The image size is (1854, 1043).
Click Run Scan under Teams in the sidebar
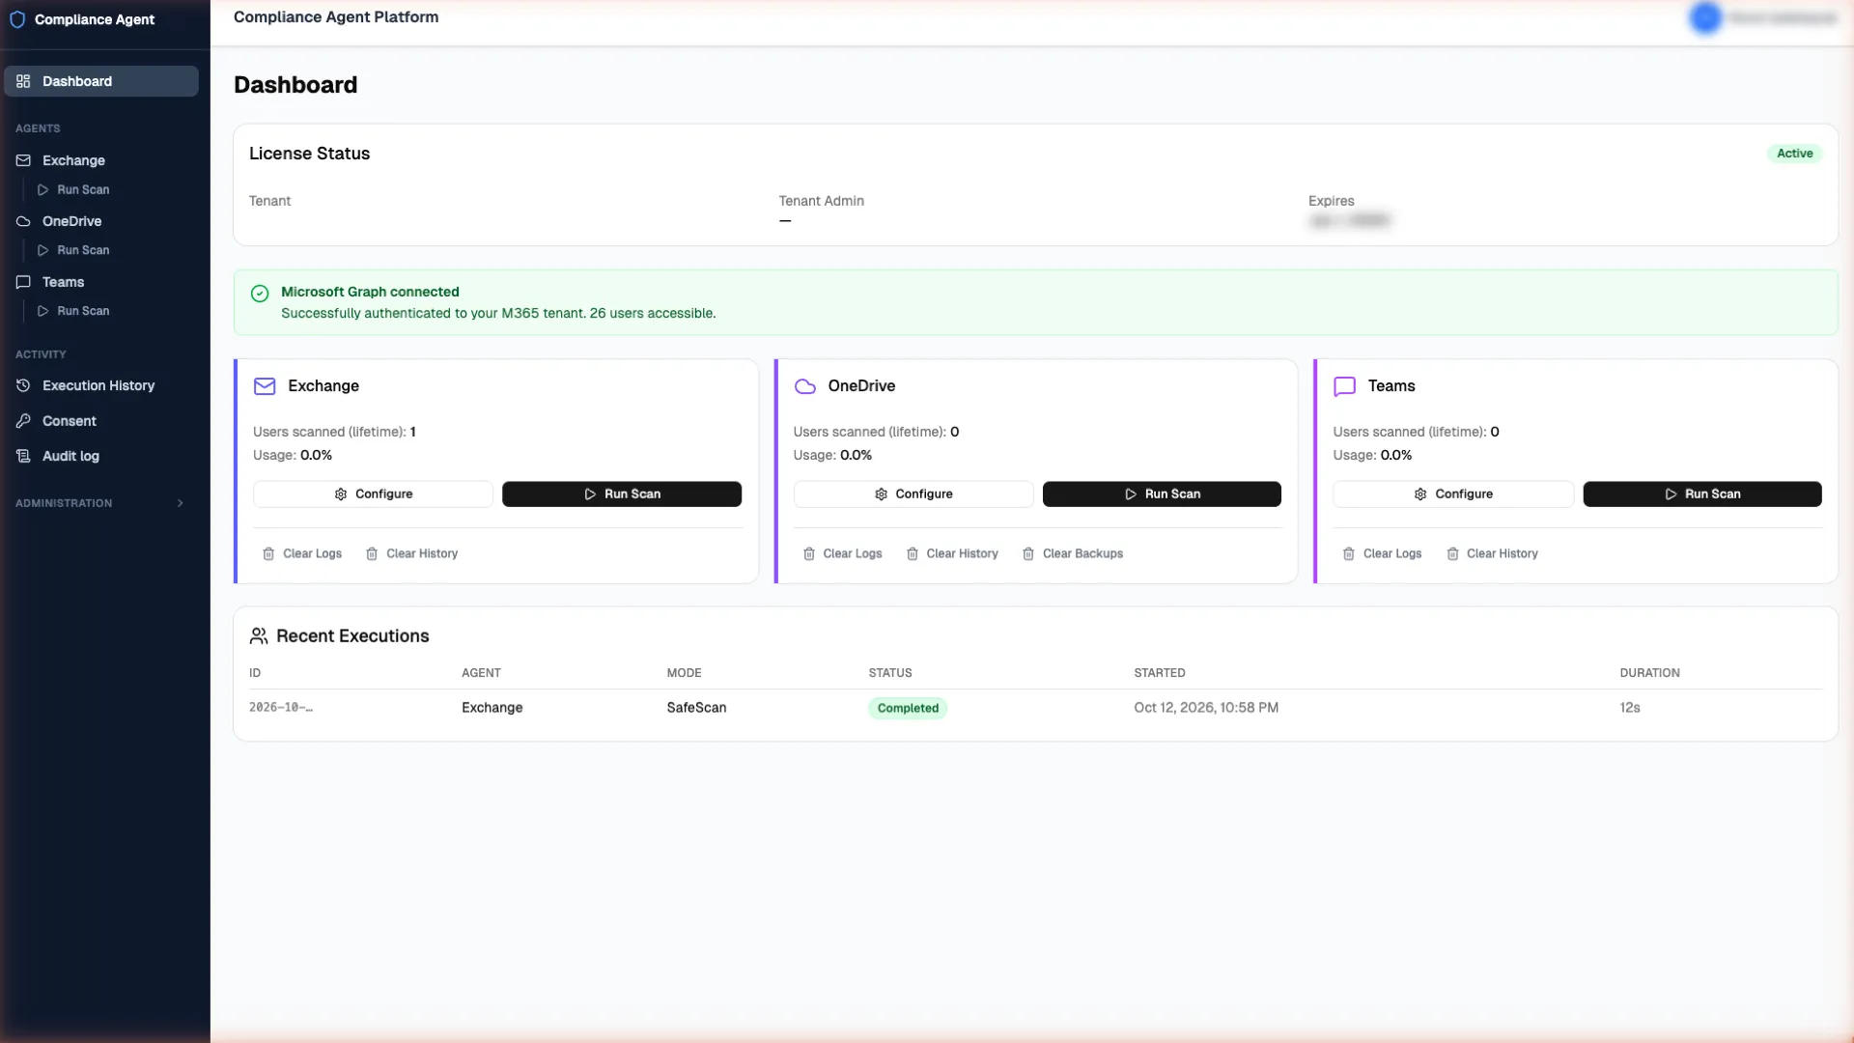point(73,311)
